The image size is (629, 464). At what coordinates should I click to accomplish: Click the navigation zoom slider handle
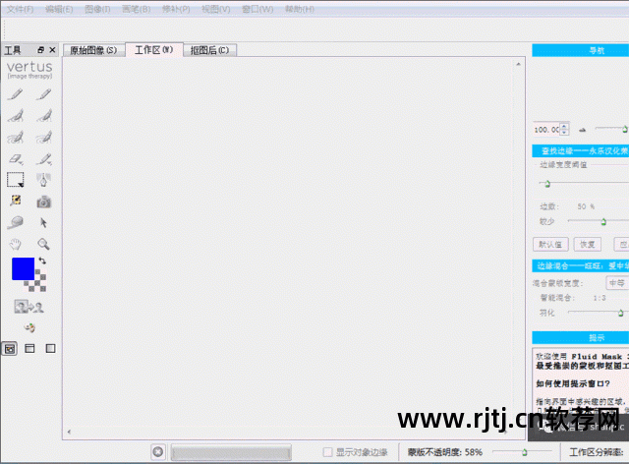(x=625, y=129)
